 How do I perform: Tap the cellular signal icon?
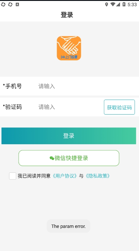click(118, 4)
